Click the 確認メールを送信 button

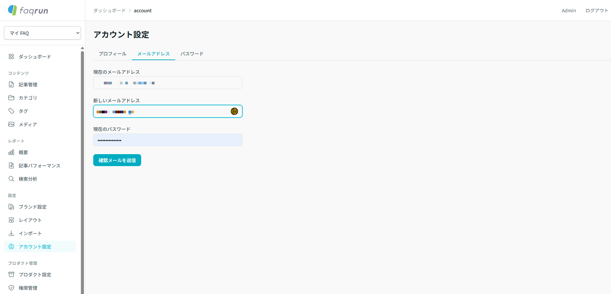pos(117,160)
